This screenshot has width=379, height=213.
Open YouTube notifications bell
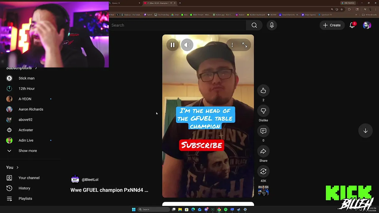[352, 25]
